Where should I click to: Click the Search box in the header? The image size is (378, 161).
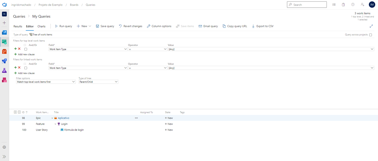tap(307, 5)
